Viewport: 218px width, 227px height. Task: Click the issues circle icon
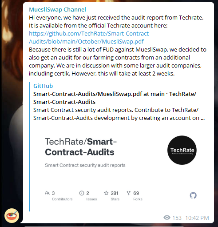point(82,193)
